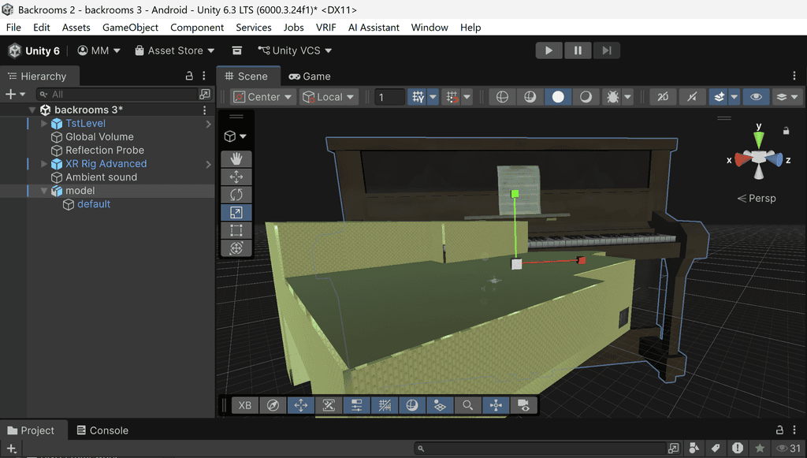
Task: Select wireframe draw mode
Action: pyautogui.click(x=502, y=97)
